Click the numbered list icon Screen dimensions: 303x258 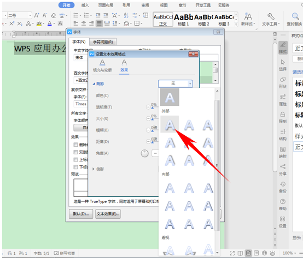(x=86, y=15)
